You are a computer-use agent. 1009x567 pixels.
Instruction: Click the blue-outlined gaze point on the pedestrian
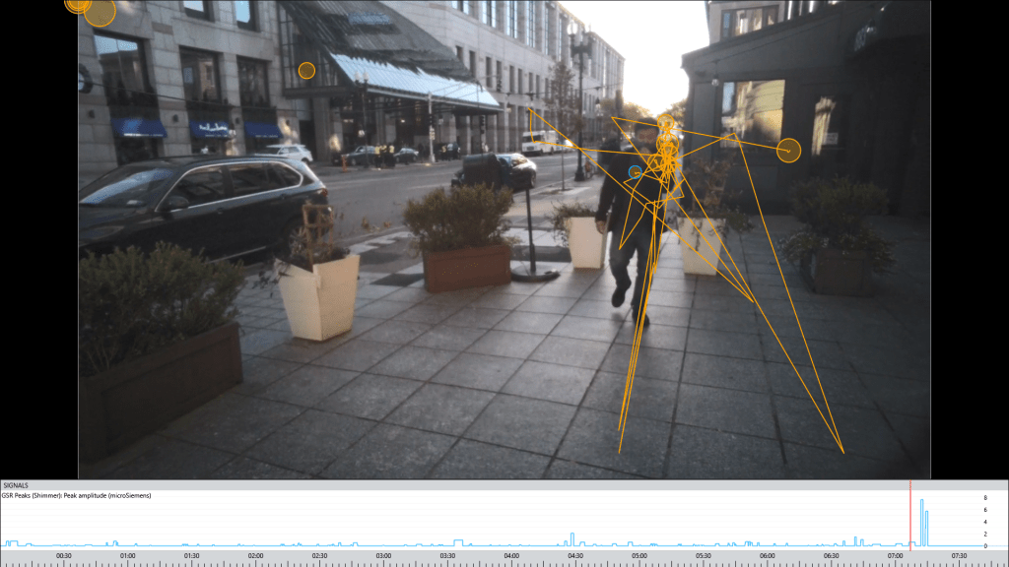point(636,172)
